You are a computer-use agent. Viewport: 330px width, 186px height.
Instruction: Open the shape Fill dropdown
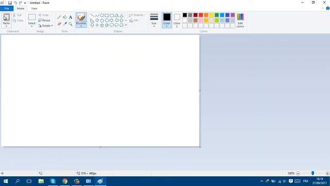coord(135,21)
